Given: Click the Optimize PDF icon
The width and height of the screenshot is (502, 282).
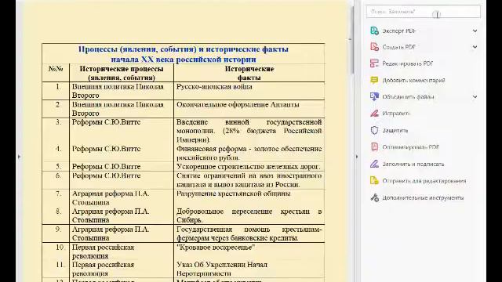Looking at the screenshot, I should point(374,146).
